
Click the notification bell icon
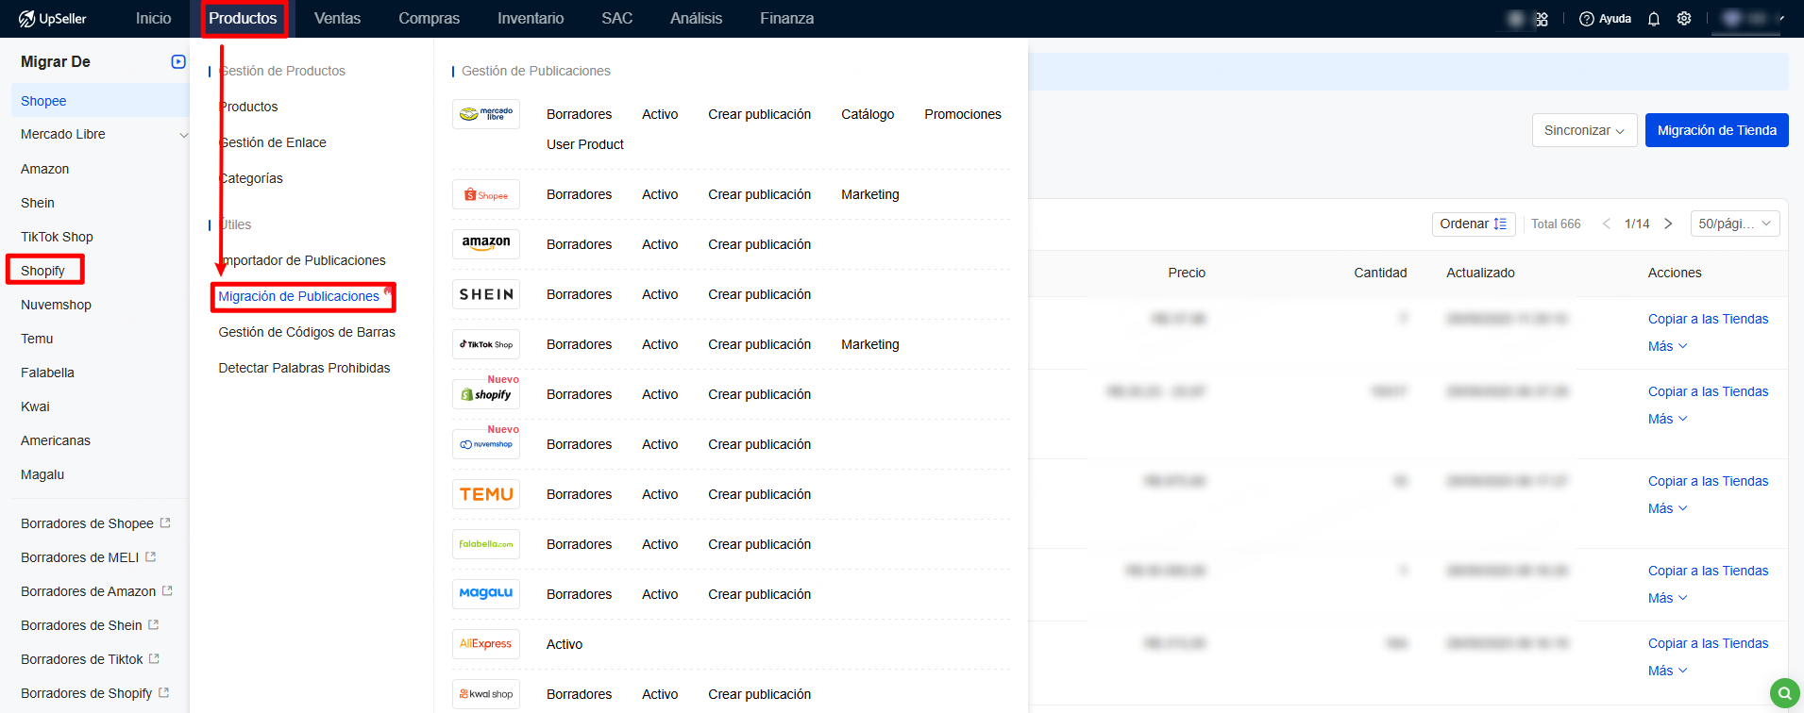click(x=1653, y=19)
